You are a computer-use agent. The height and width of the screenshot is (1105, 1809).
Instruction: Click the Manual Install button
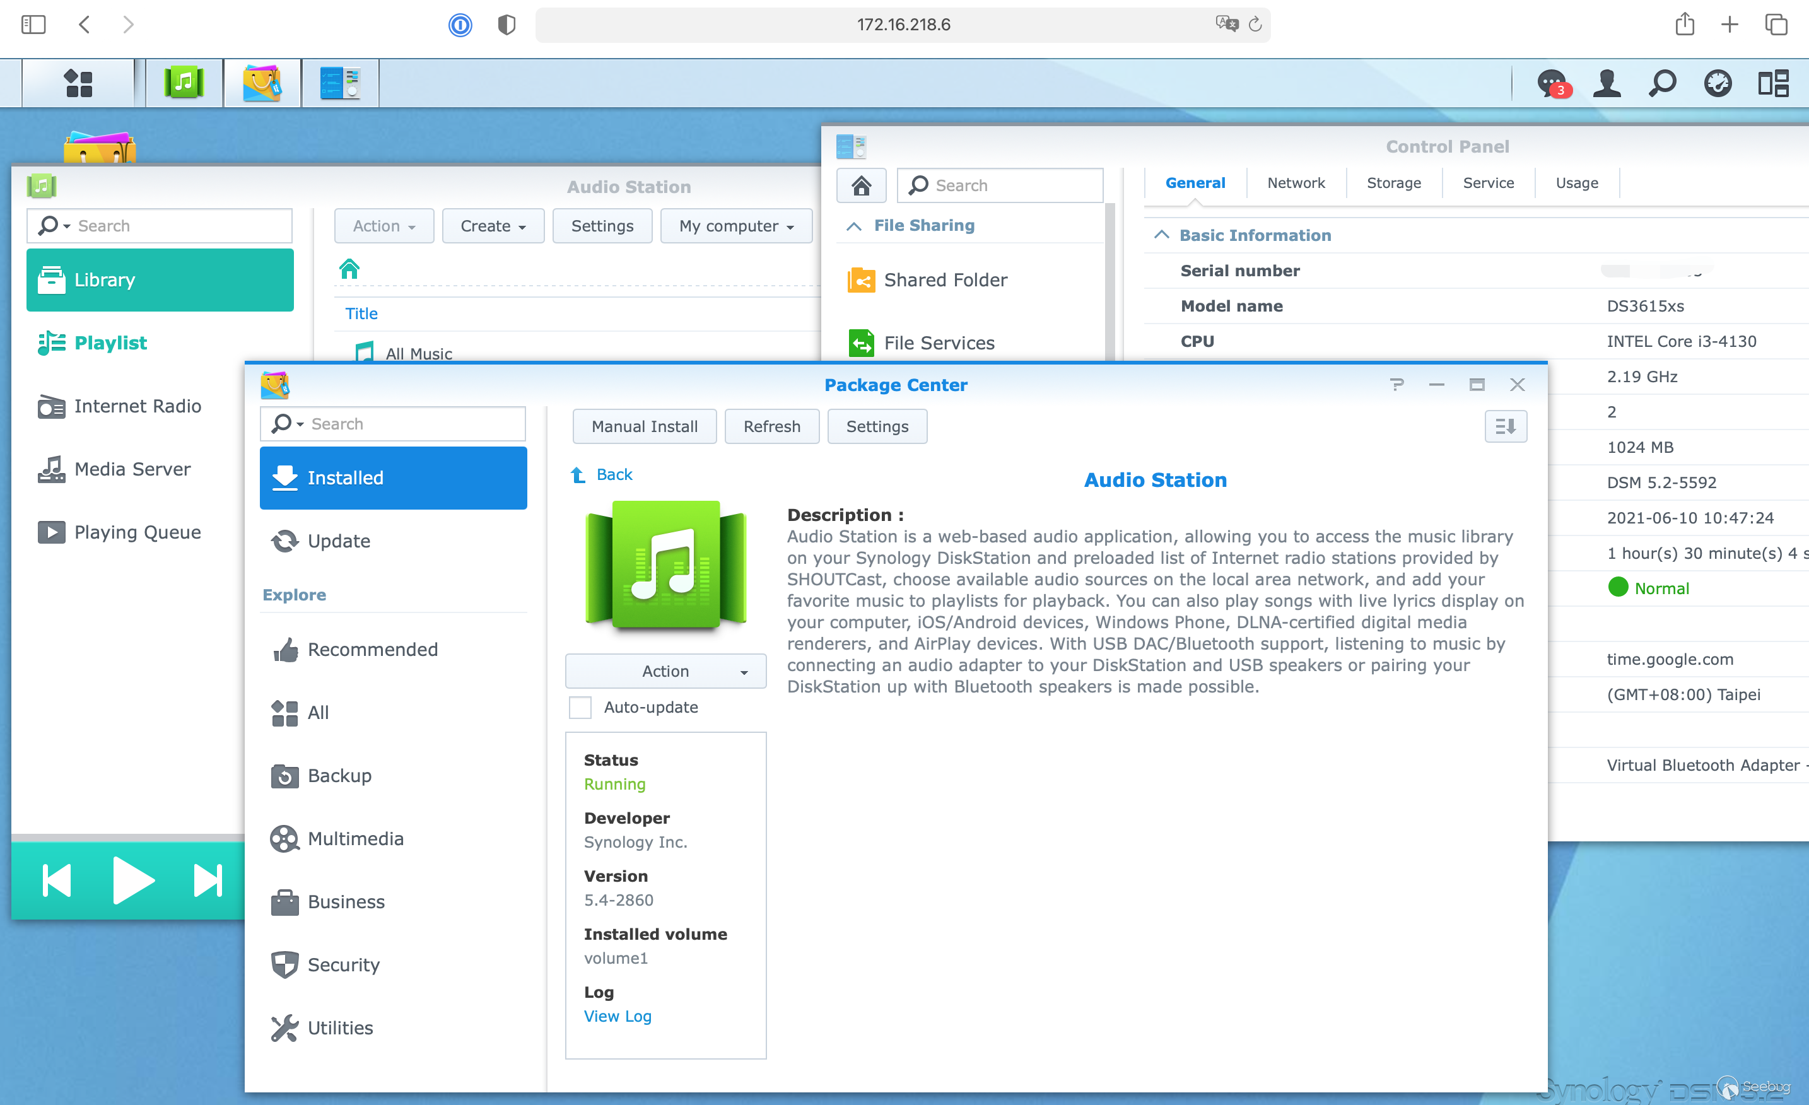644,426
